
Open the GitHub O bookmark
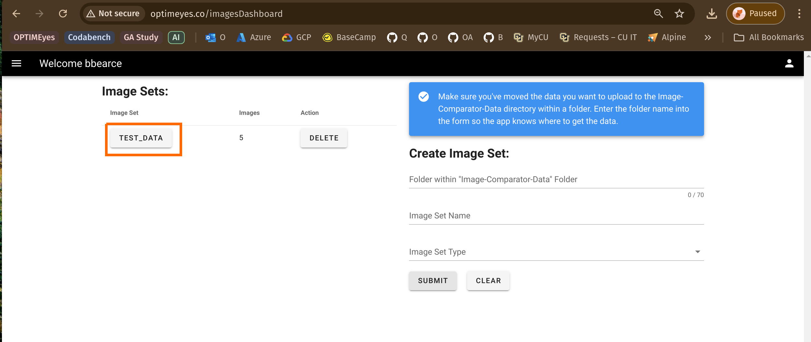pyautogui.click(x=428, y=38)
